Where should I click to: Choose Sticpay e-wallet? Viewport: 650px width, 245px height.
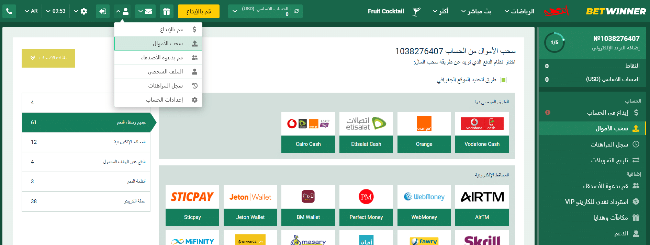pyautogui.click(x=192, y=205)
